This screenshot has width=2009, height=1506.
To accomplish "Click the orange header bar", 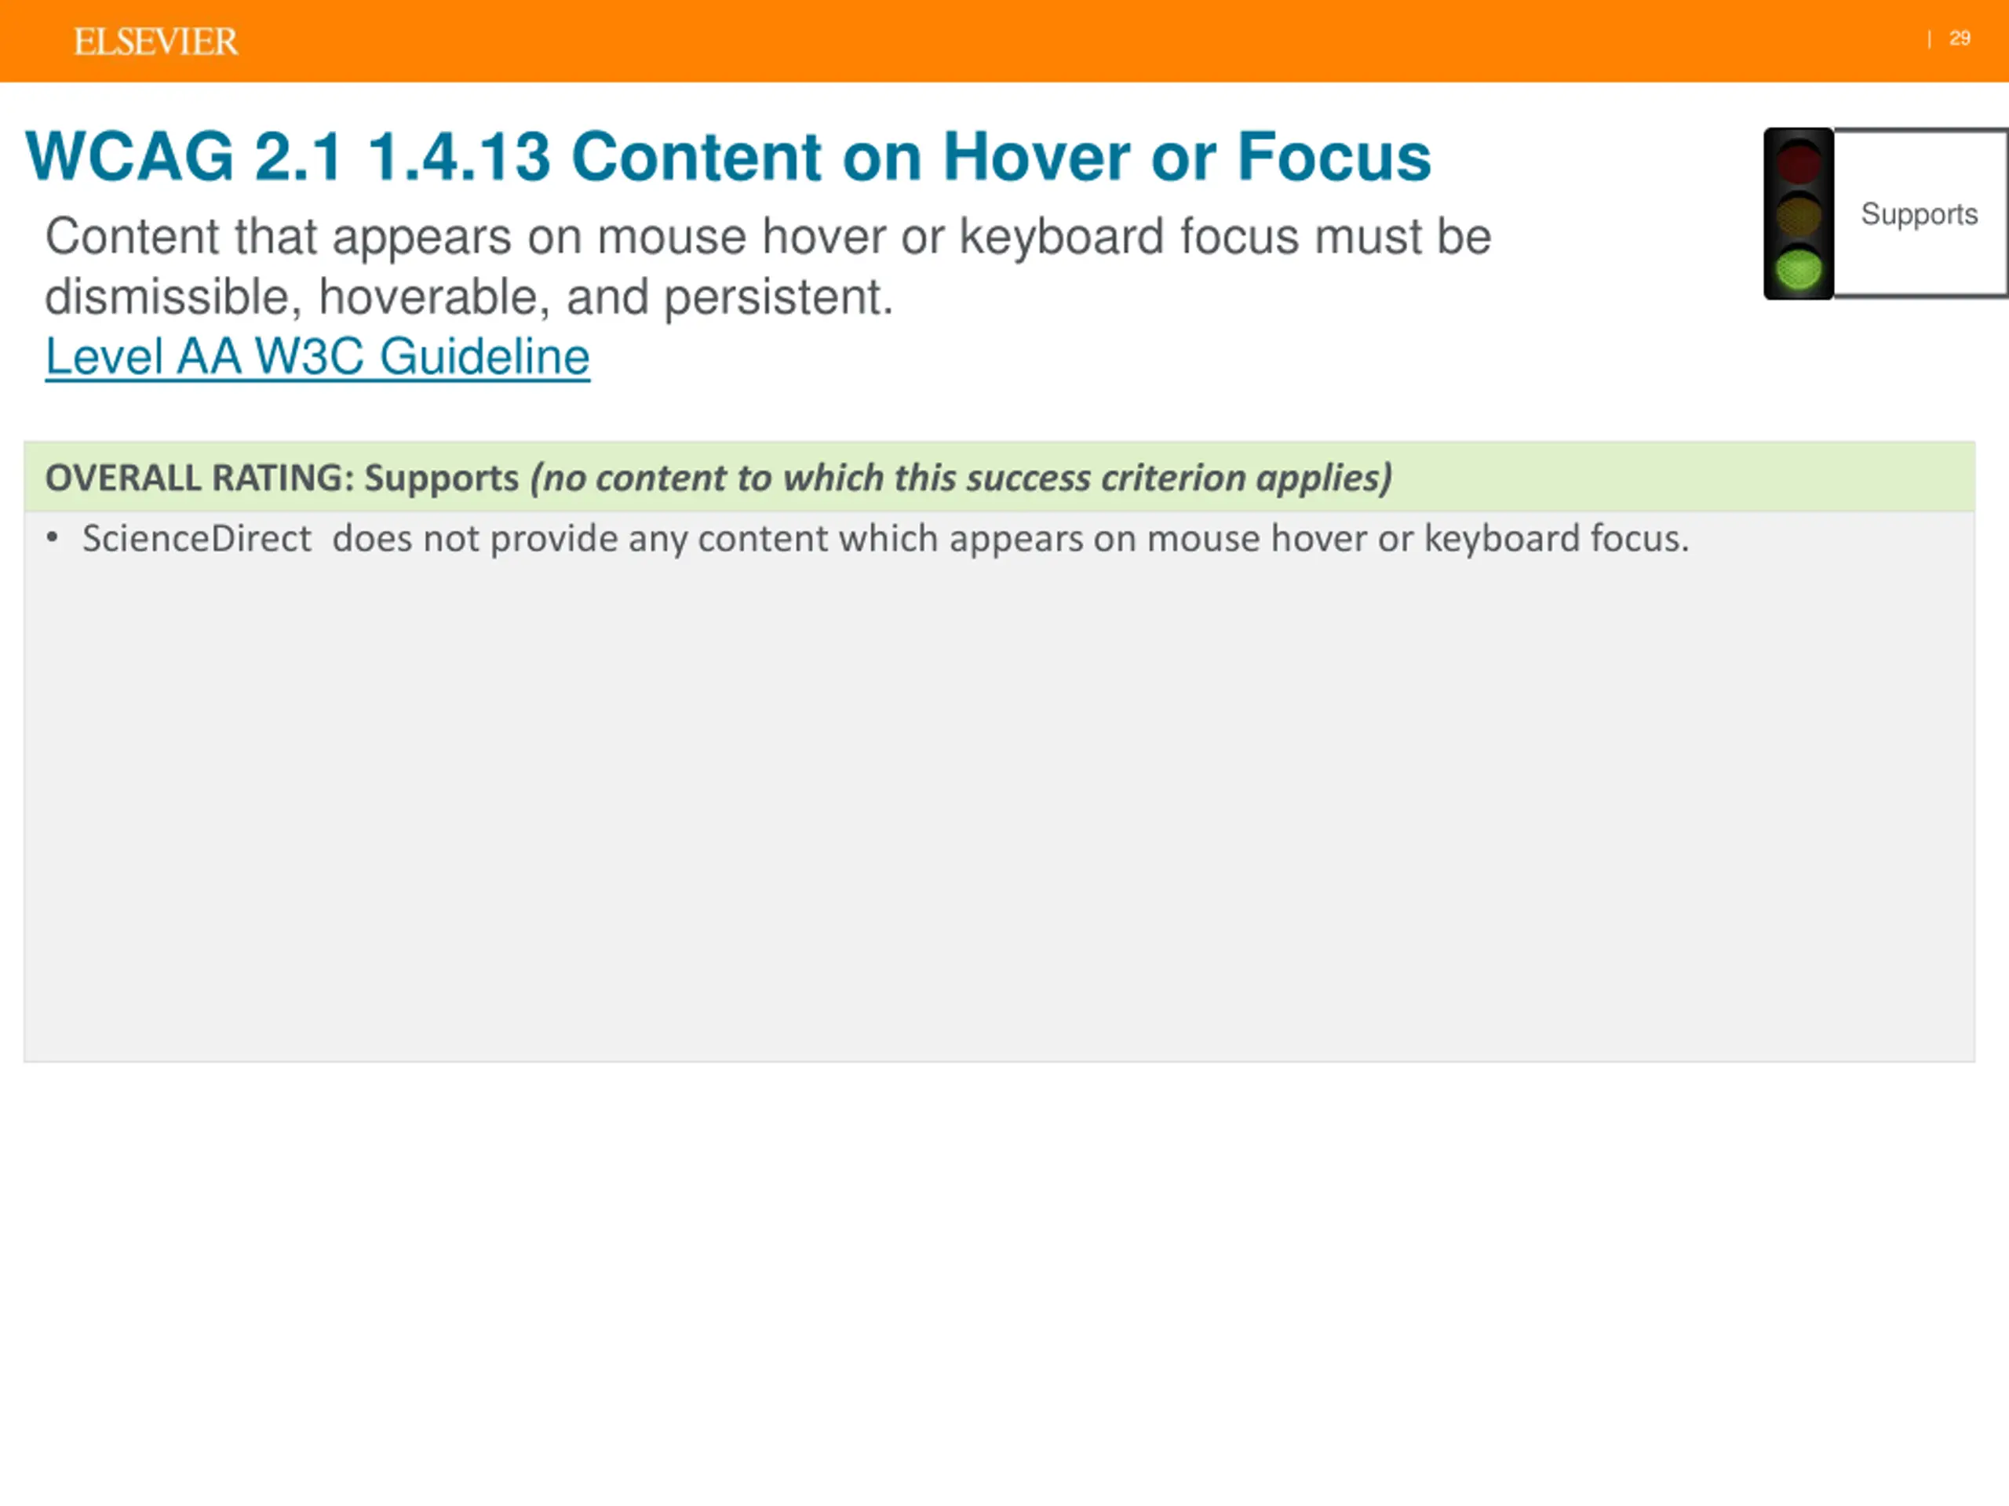I will tap(1004, 41).
